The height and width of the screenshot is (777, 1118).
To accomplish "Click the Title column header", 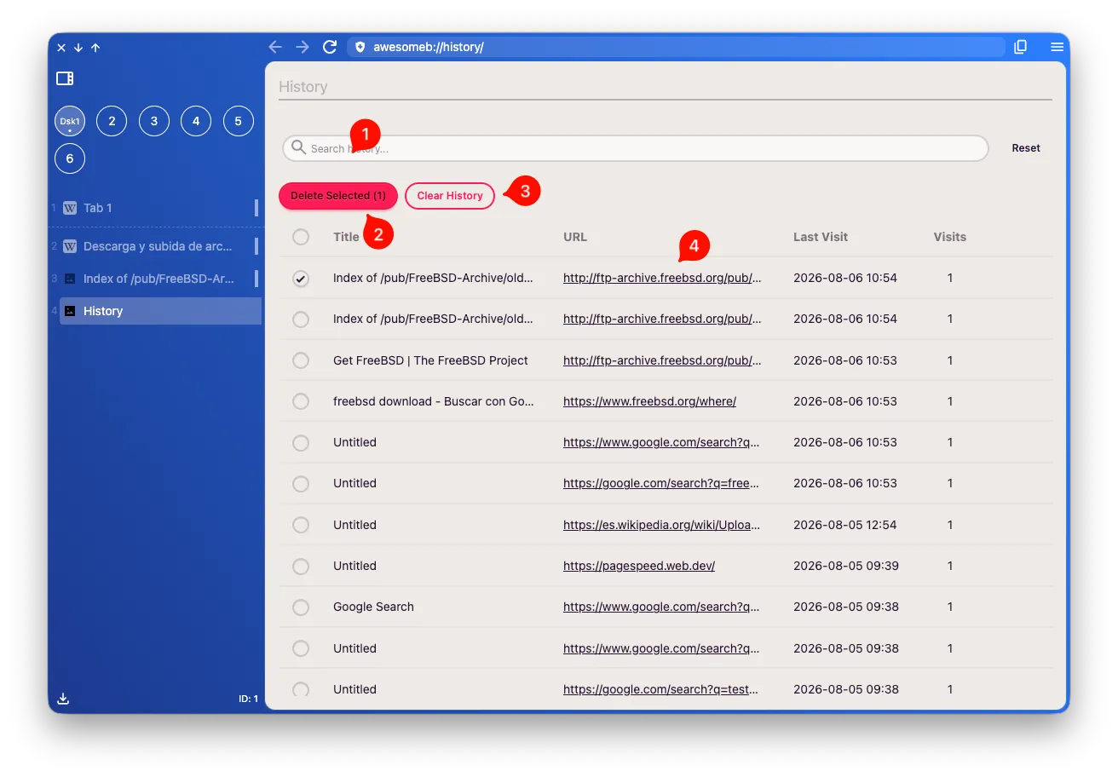I will click(346, 237).
